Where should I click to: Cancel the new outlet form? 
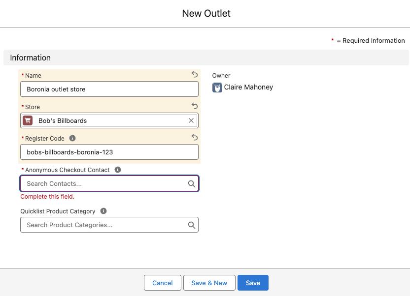coord(162,283)
